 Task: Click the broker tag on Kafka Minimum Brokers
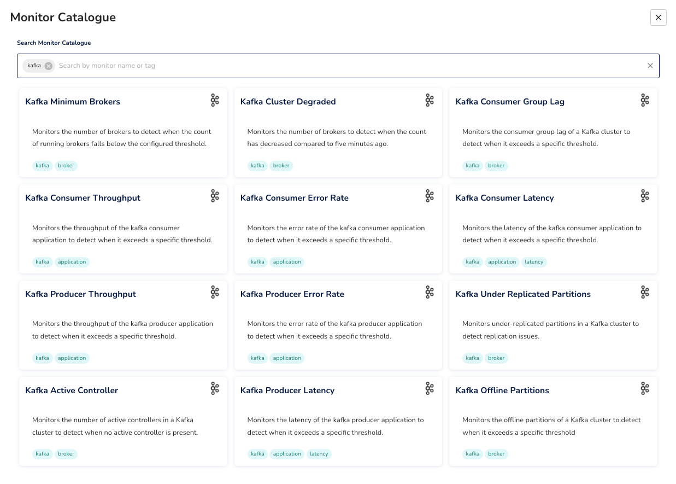(66, 166)
